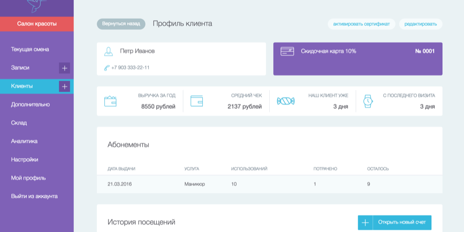Click the Абонементы section heading
This screenshot has width=464, height=232.
(129, 145)
